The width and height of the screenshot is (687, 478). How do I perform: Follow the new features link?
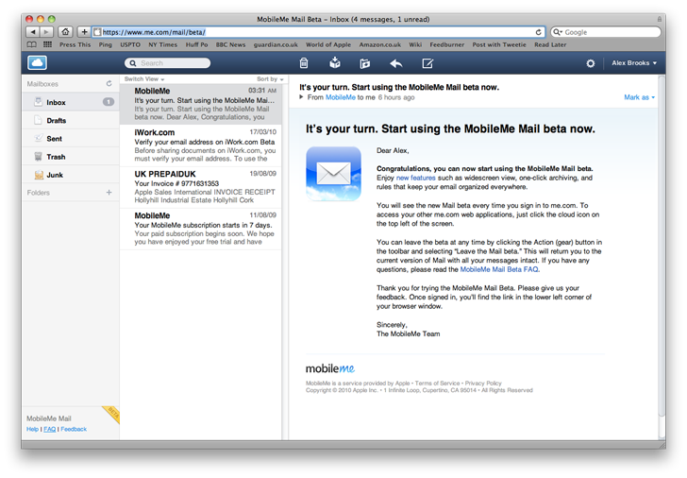coord(416,178)
